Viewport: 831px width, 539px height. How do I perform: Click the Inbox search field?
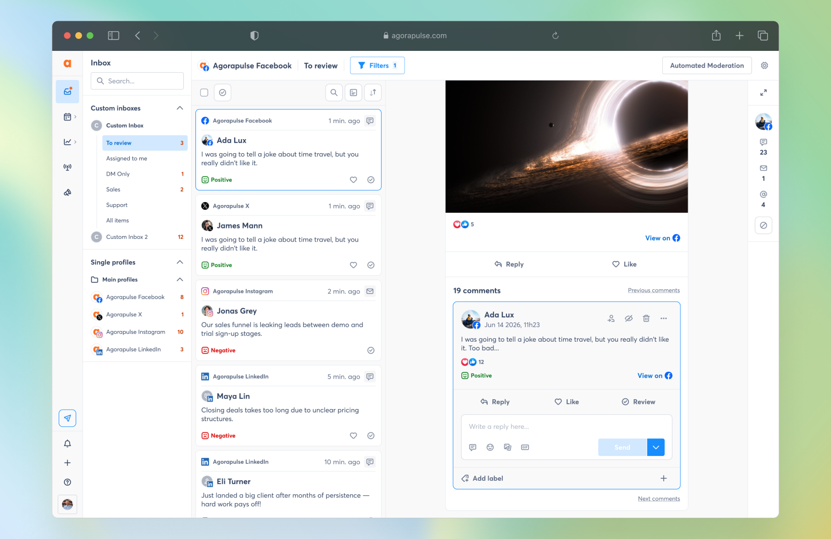coord(137,81)
